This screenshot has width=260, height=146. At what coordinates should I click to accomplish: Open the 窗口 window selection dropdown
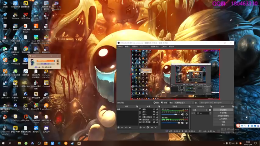coord(216,103)
